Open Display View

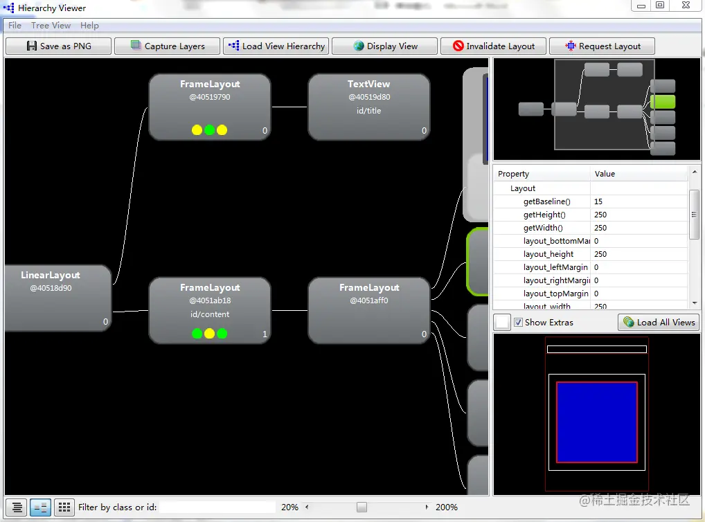point(385,46)
